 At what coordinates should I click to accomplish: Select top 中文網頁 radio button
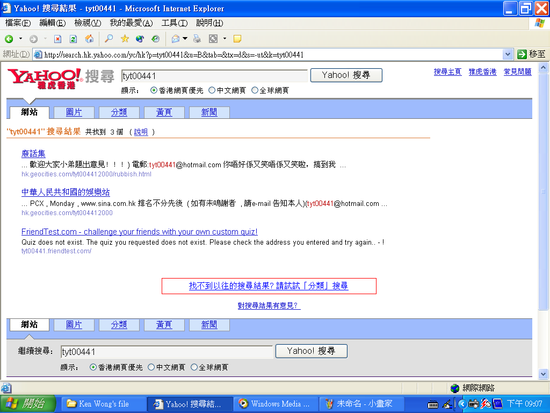click(x=212, y=90)
